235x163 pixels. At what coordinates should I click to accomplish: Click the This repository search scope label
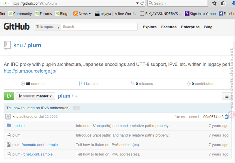coord(48,27)
